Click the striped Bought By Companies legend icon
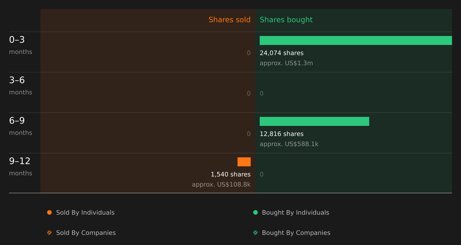The width and height of the screenshot is (461, 245). pos(255,233)
